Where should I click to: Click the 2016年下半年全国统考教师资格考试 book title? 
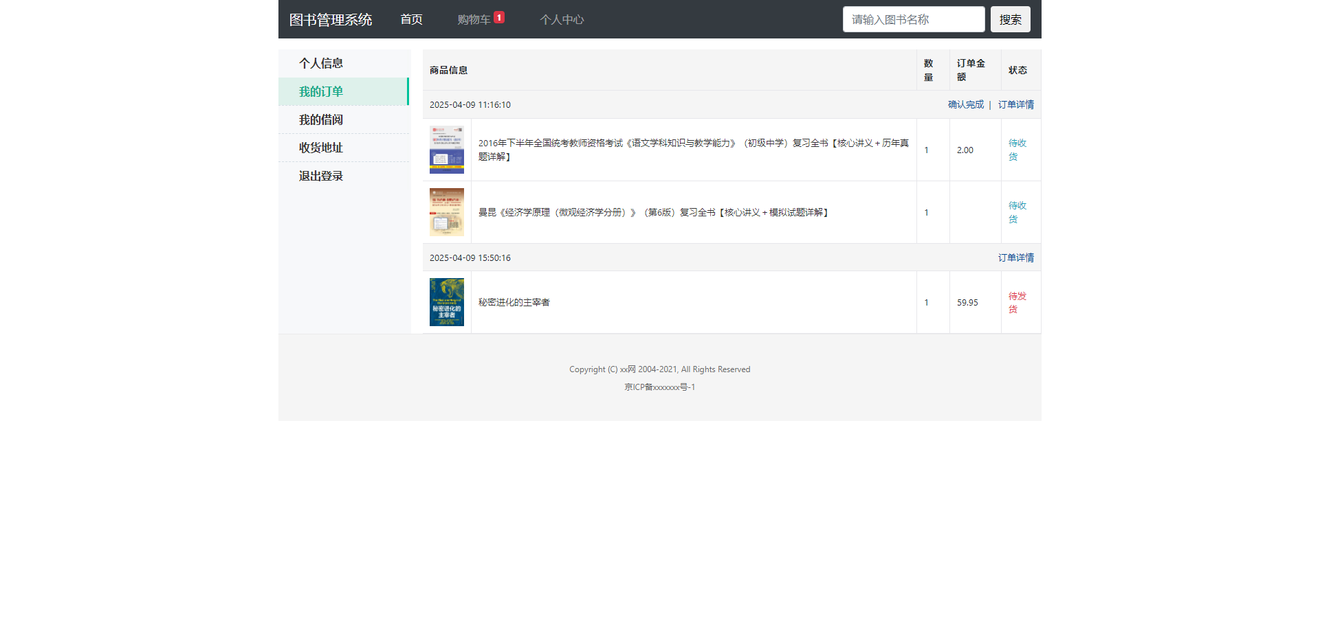(694, 150)
